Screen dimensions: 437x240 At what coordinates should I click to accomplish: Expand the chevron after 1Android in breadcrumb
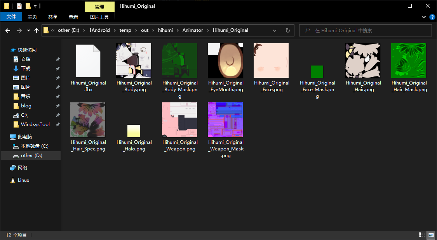[115, 30]
